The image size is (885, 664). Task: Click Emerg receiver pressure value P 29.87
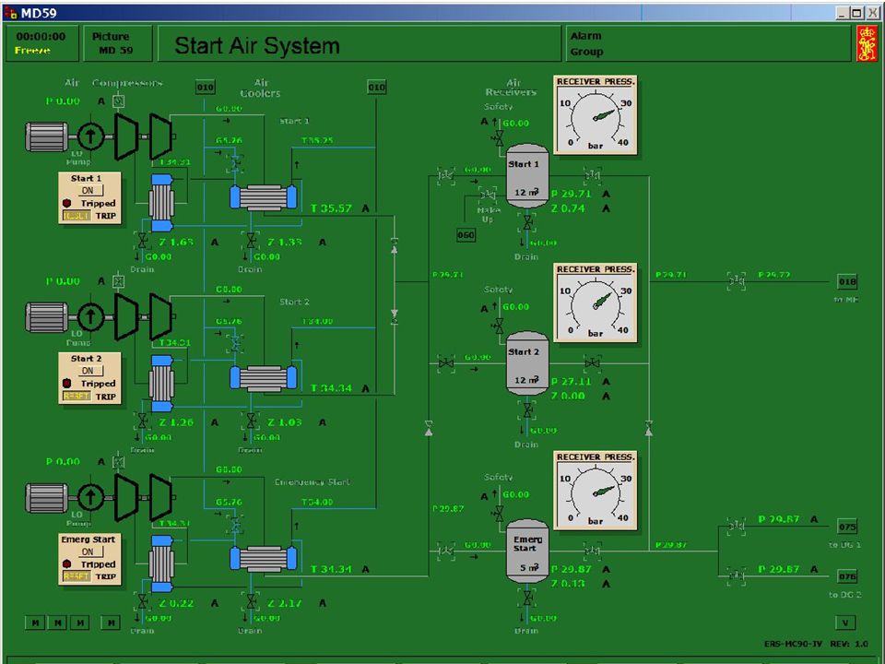[572, 569]
